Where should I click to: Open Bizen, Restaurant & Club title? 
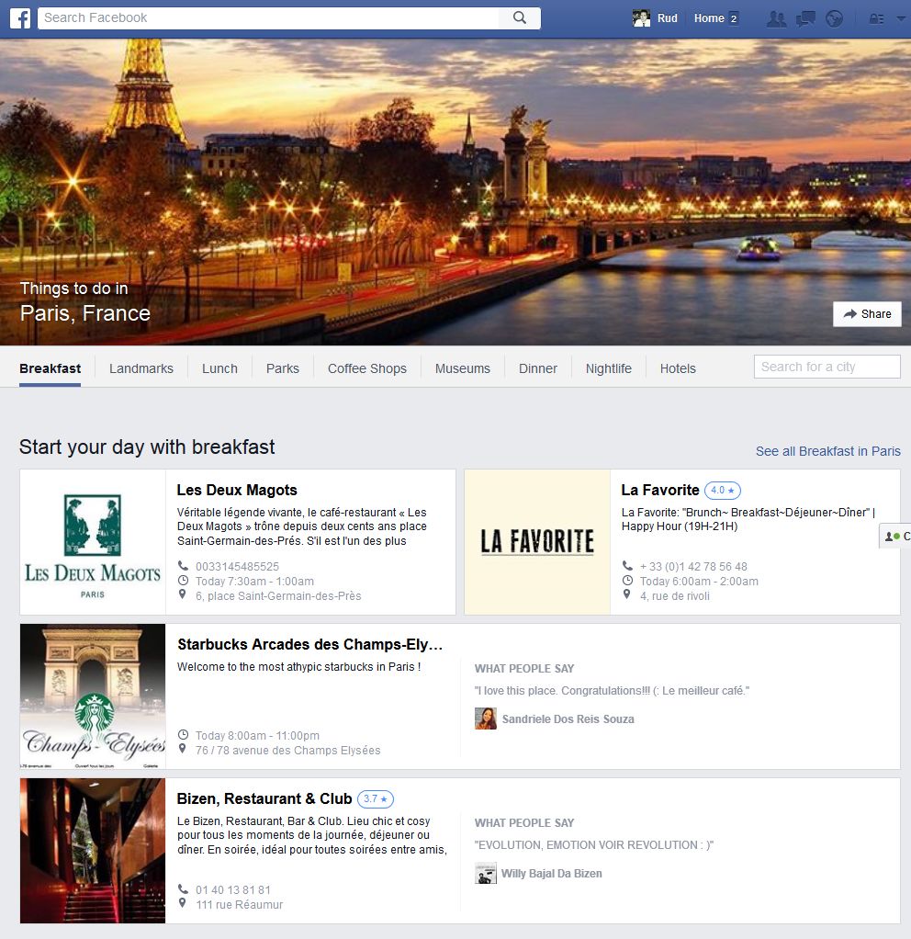264,798
